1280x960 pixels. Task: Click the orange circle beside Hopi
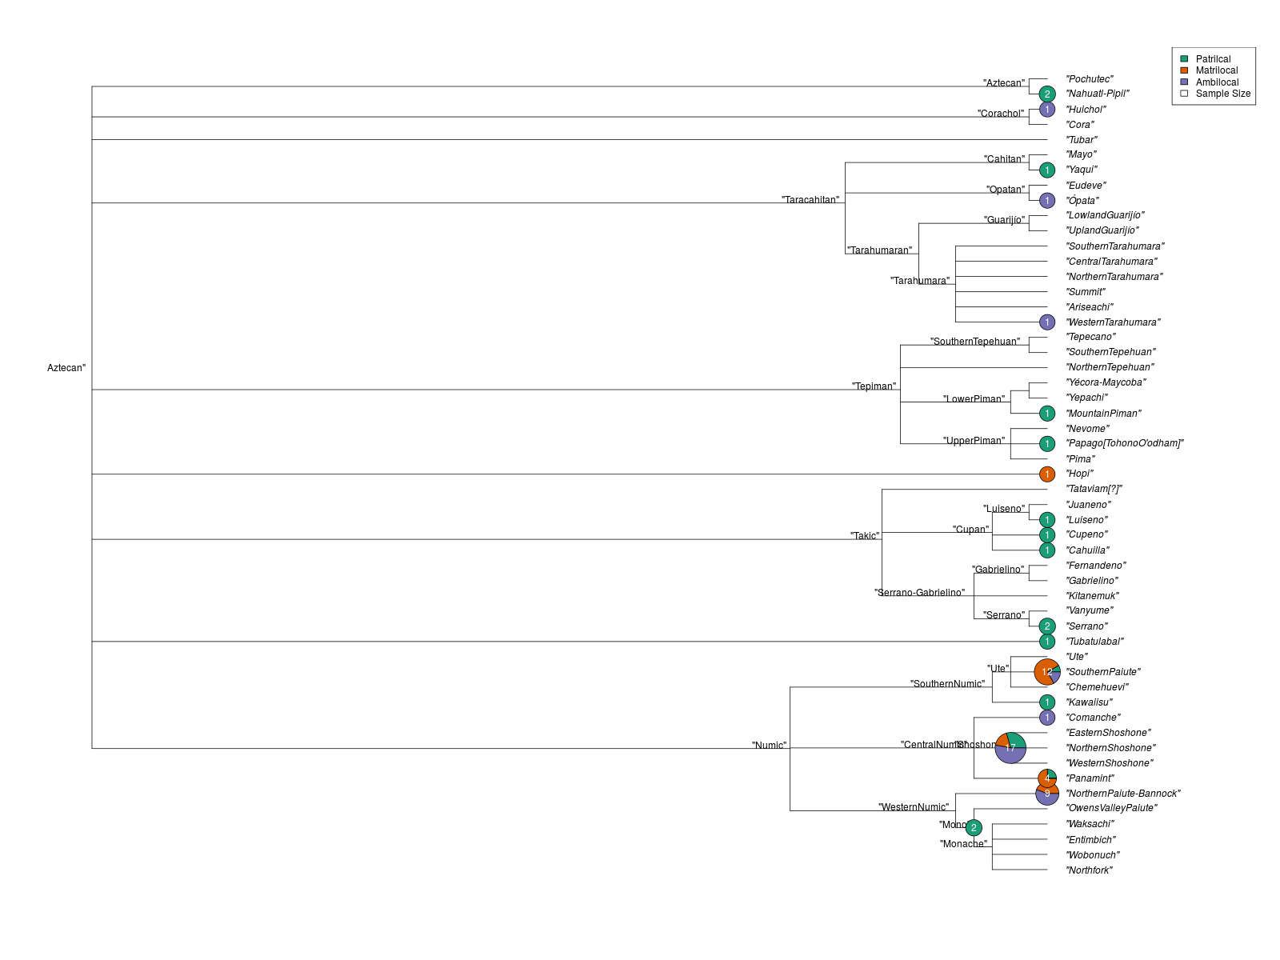1046,474
